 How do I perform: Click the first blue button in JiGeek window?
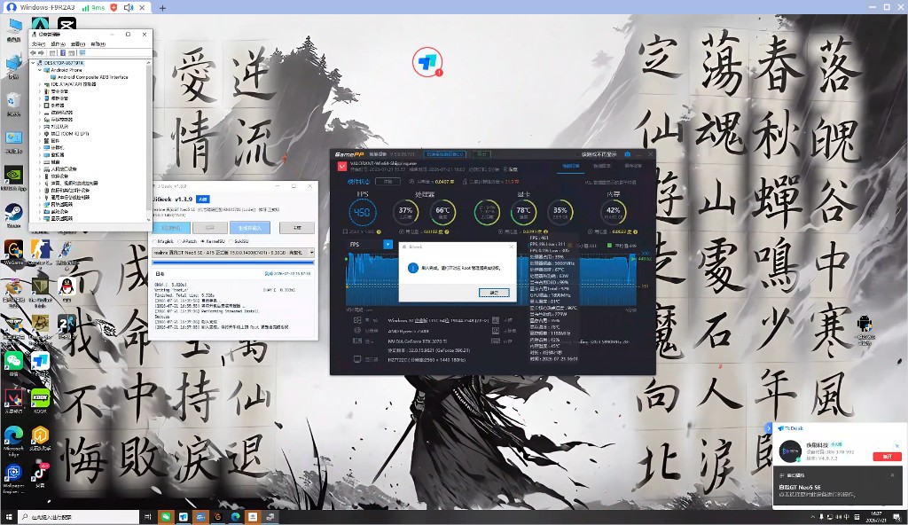(x=171, y=228)
